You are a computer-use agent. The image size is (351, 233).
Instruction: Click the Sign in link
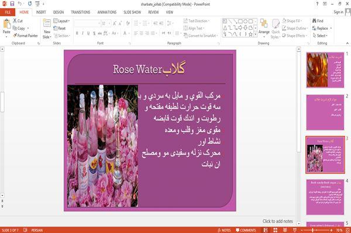coord(338,12)
